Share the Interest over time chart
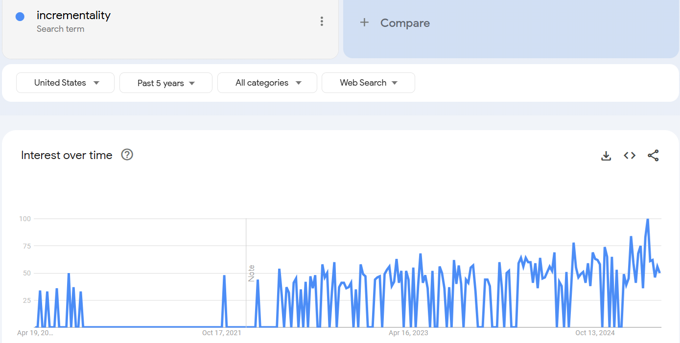The width and height of the screenshot is (680, 343). (x=653, y=156)
